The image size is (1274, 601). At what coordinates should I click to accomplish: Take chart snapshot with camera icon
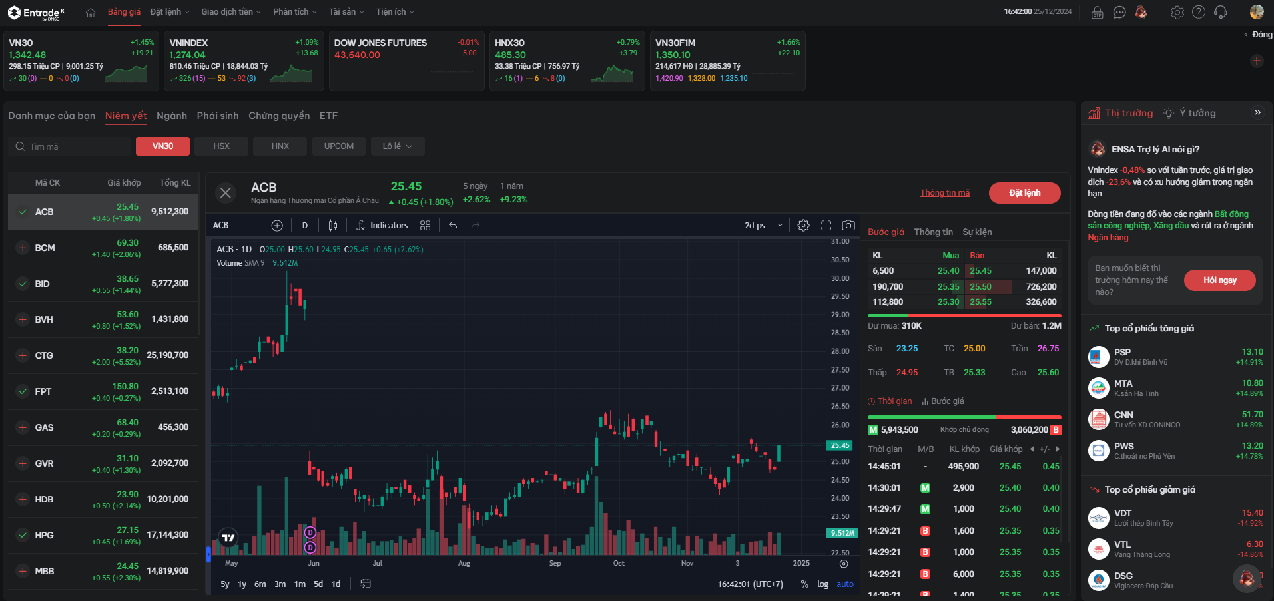848,226
